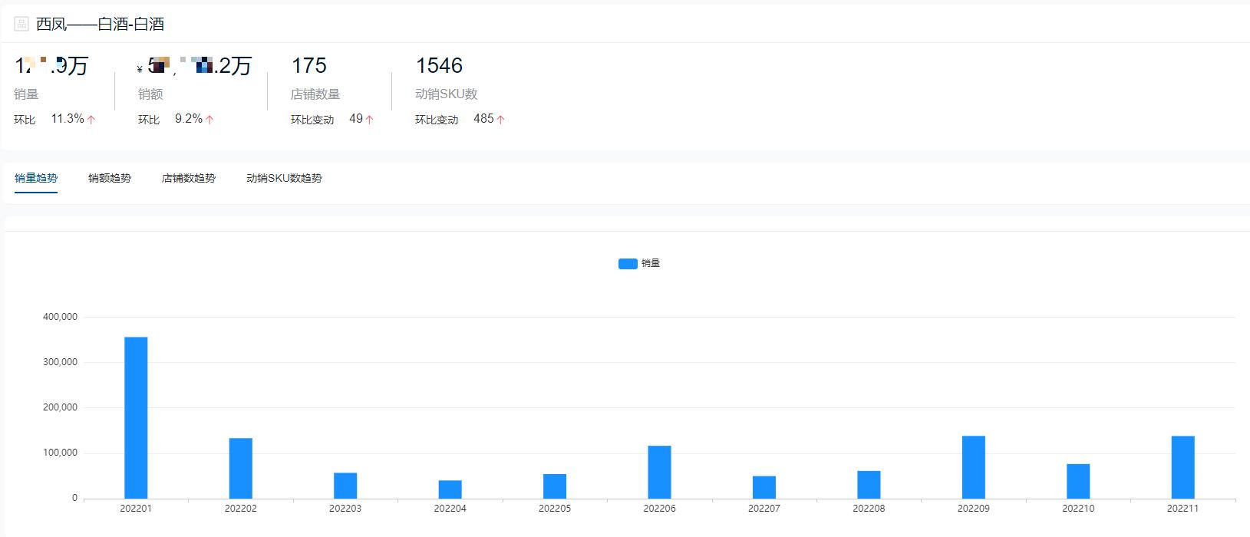
Task: Click the 202201 sales bar
Action: pyautogui.click(x=136, y=418)
